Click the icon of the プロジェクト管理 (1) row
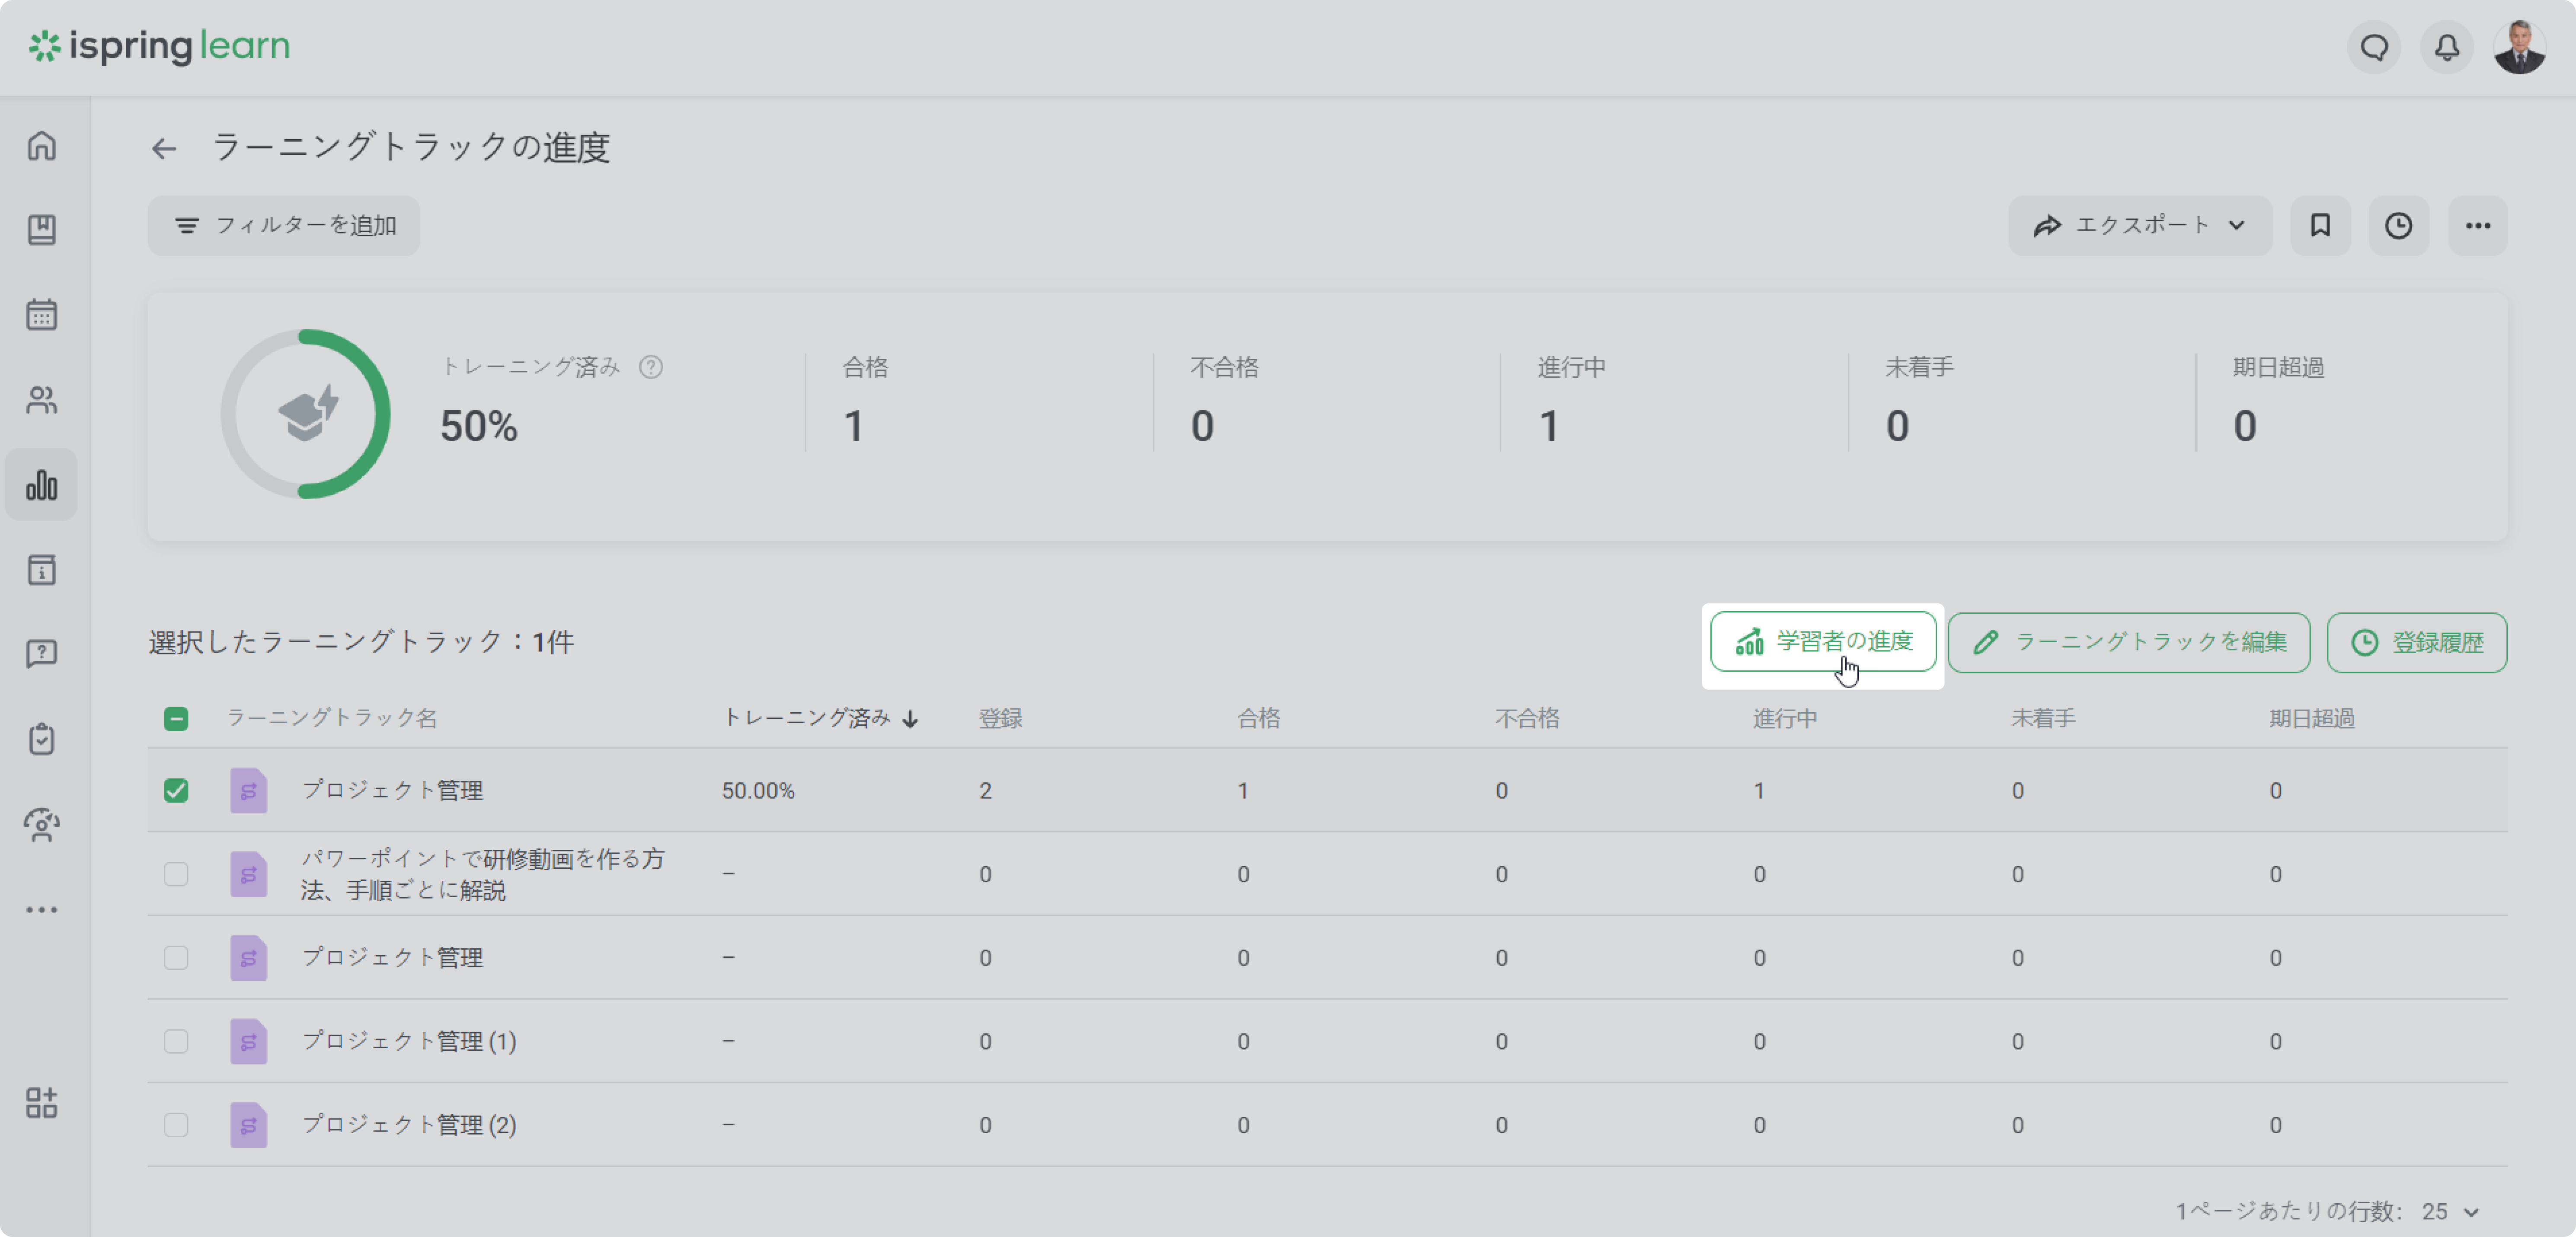 (x=248, y=1041)
